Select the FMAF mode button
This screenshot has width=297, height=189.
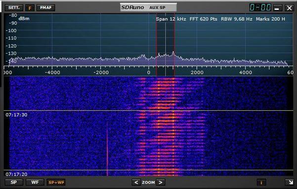45,8
